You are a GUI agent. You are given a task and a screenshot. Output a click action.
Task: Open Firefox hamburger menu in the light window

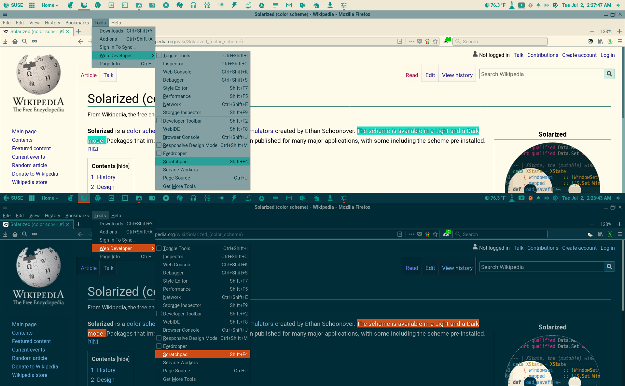tap(620, 41)
